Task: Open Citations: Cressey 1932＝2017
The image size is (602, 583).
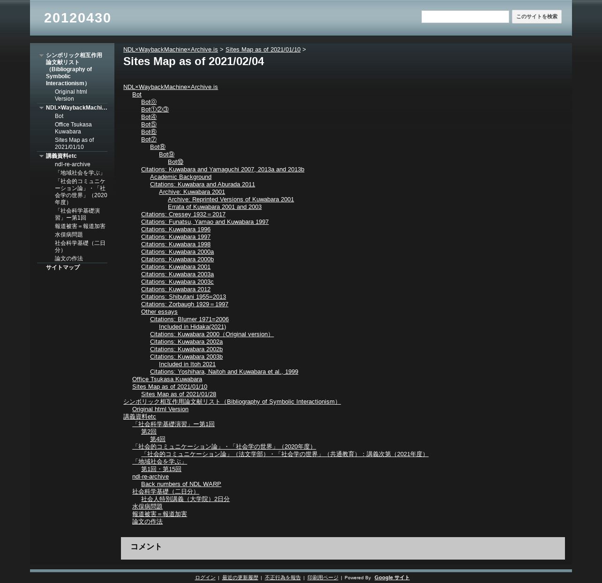Action: point(183,214)
